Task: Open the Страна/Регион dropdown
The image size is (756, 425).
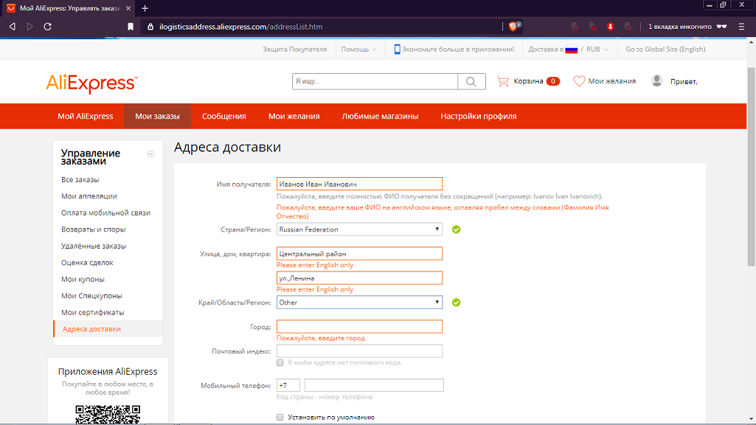Action: tap(359, 229)
